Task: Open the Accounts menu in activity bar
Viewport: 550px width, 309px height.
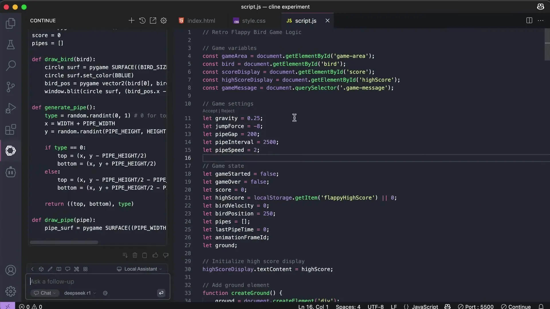Action: [x=11, y=270]
